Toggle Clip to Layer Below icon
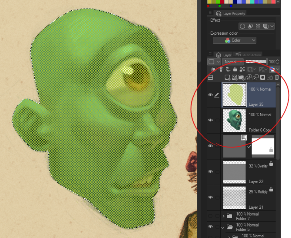Screen dimensions: 291x238 click(214, 69)
